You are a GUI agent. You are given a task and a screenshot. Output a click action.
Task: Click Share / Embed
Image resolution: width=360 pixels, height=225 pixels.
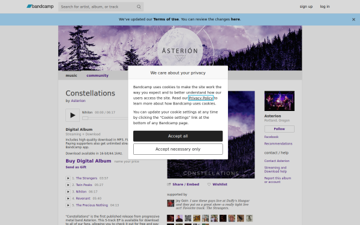(x=185, y=184)
